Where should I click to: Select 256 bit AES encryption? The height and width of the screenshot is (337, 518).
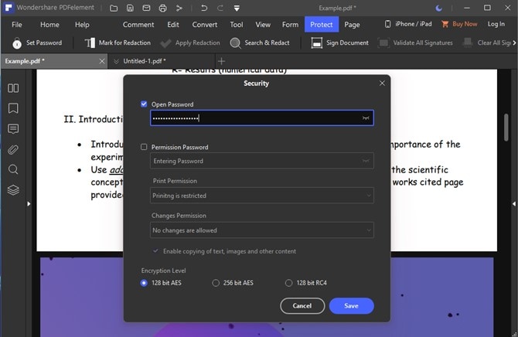pos(216,283)
